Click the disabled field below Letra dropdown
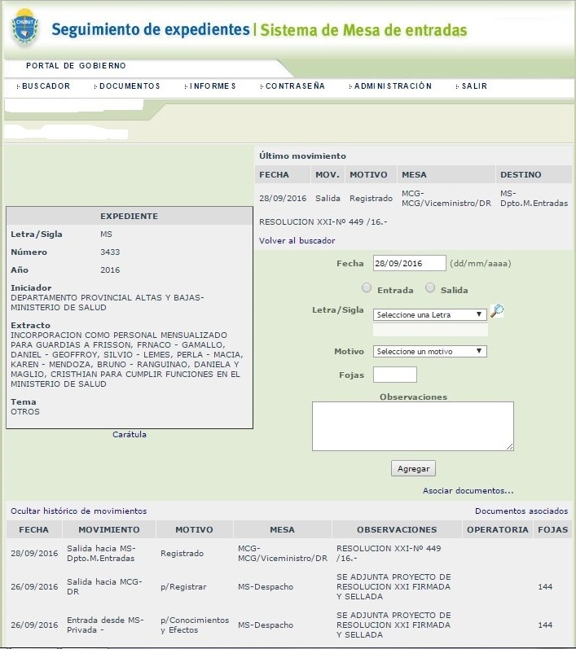This screenshot has width=576, height=649. [x=430, y=330]
